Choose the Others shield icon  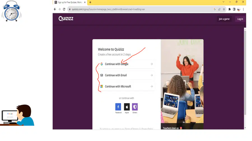tap(135, 107)
